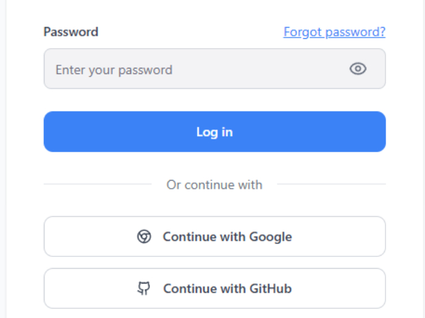Click the icon inside the GitHub button
This screenshot has width=425, height=318.
point(144,288)
